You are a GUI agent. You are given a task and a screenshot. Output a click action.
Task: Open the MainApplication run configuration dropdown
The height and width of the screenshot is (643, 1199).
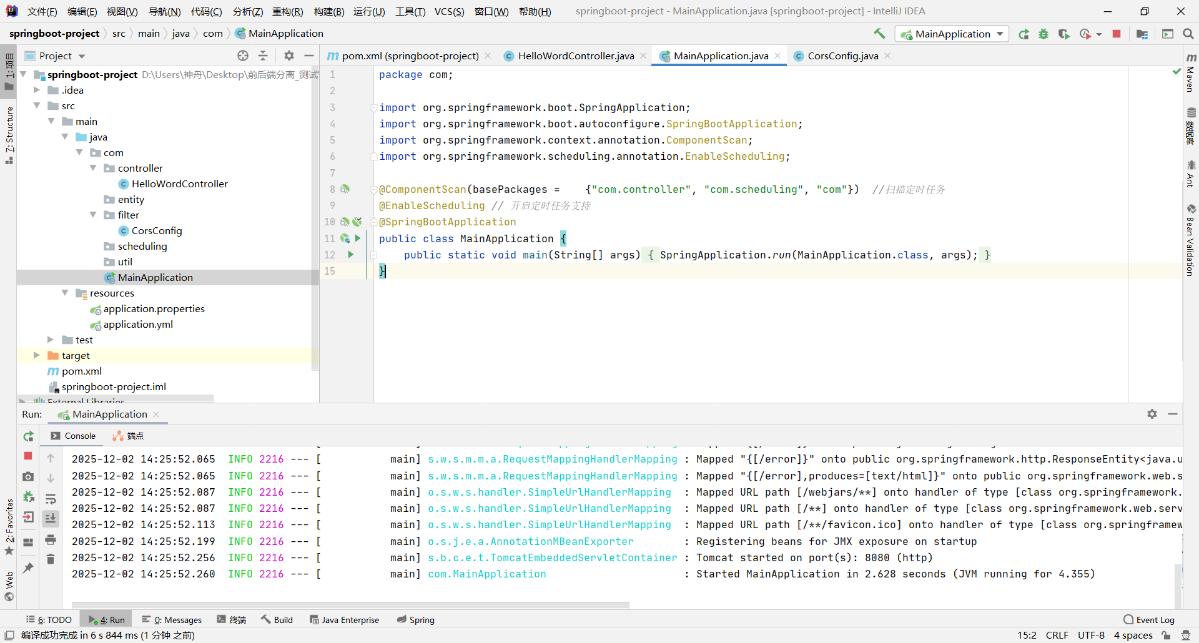click(x=952, y=34)
